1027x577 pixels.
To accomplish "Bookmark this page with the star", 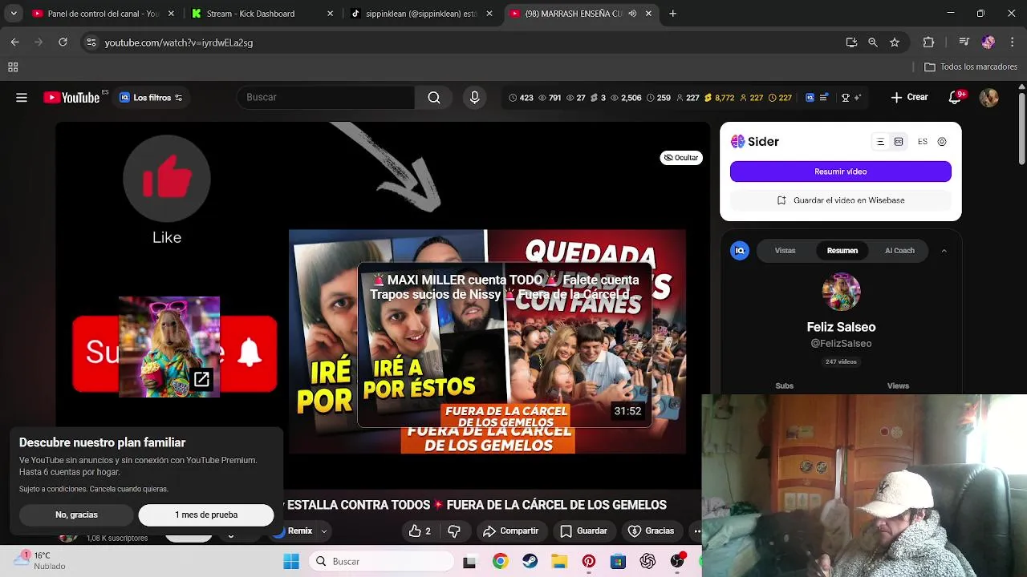I will click(895, 42).
